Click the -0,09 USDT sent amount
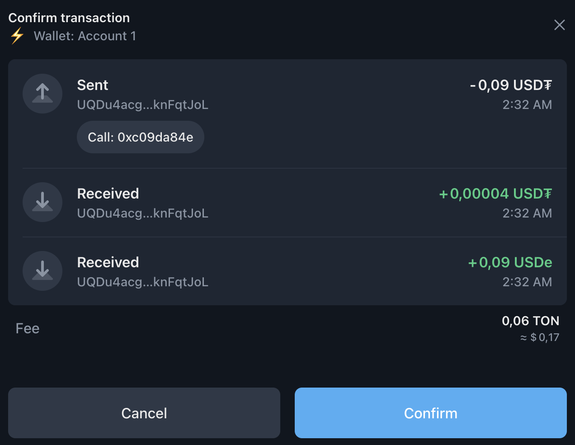 [511, 85]
